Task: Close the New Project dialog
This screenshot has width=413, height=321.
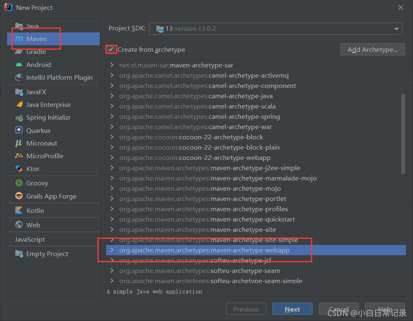Action: (401, 7)
